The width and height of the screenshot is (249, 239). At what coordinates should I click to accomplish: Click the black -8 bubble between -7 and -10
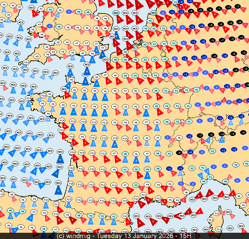(211, 135)
